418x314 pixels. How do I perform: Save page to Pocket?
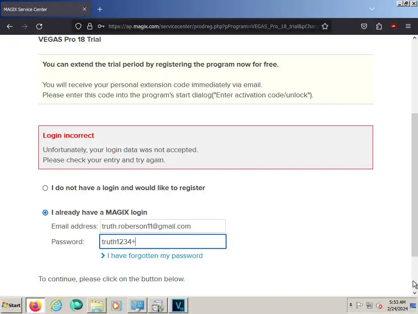pyautogui.click(x=364, y=26)
